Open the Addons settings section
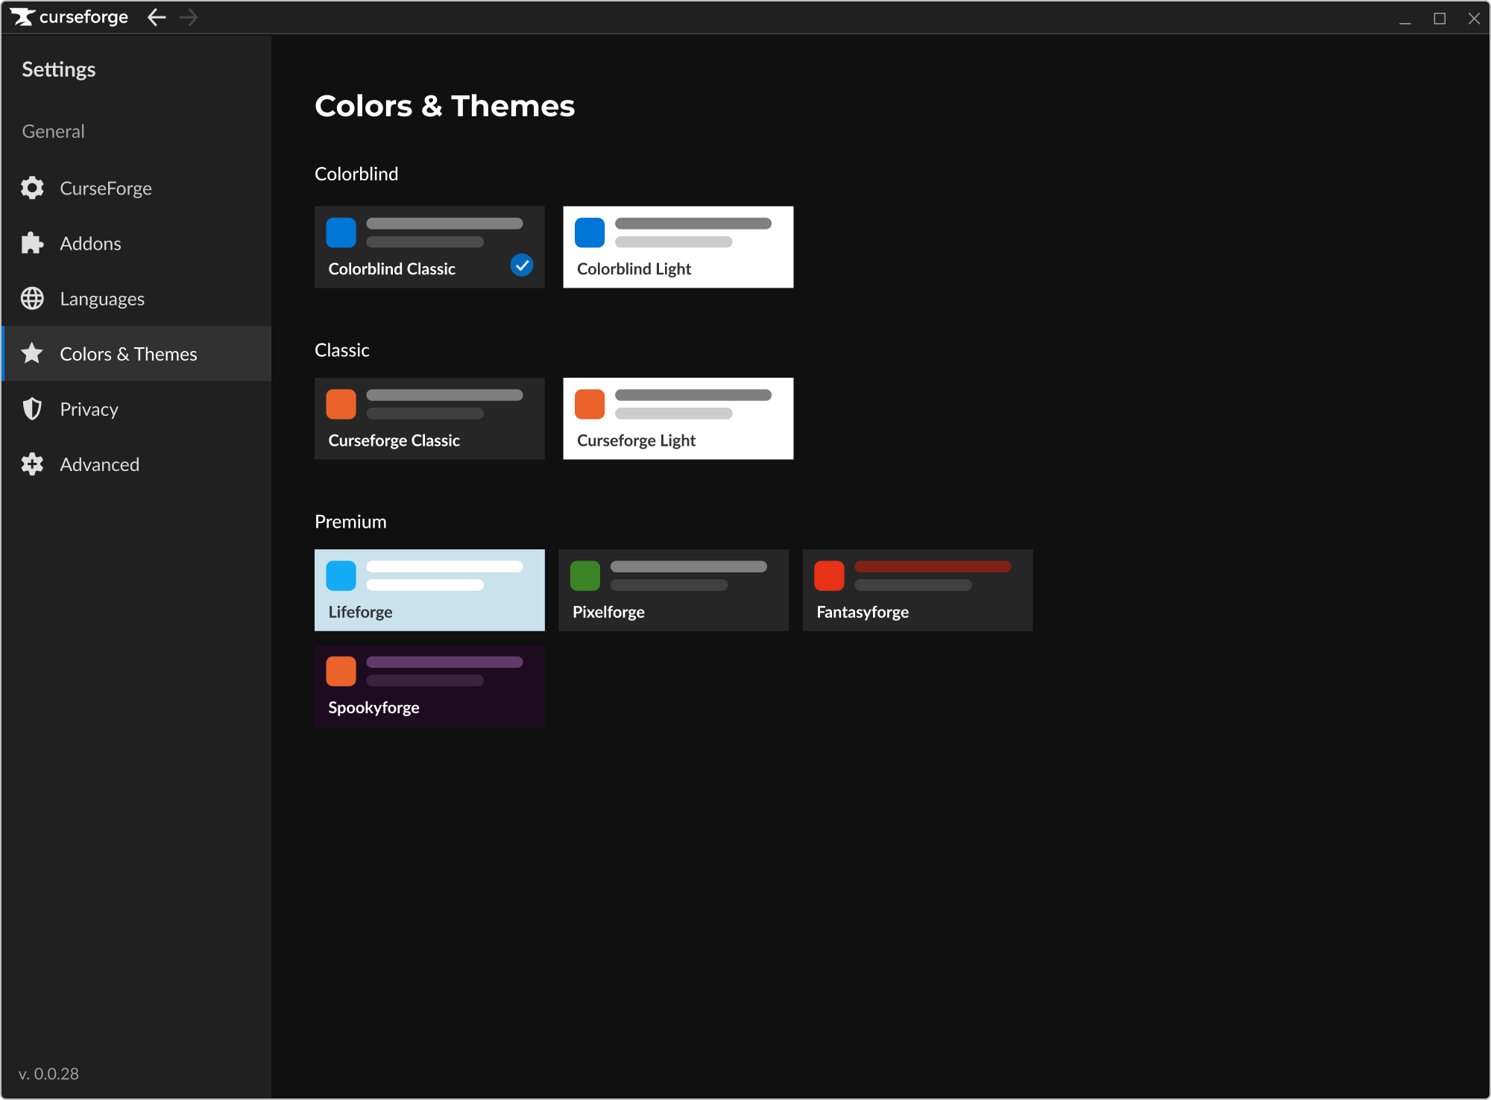 point(90,243)
